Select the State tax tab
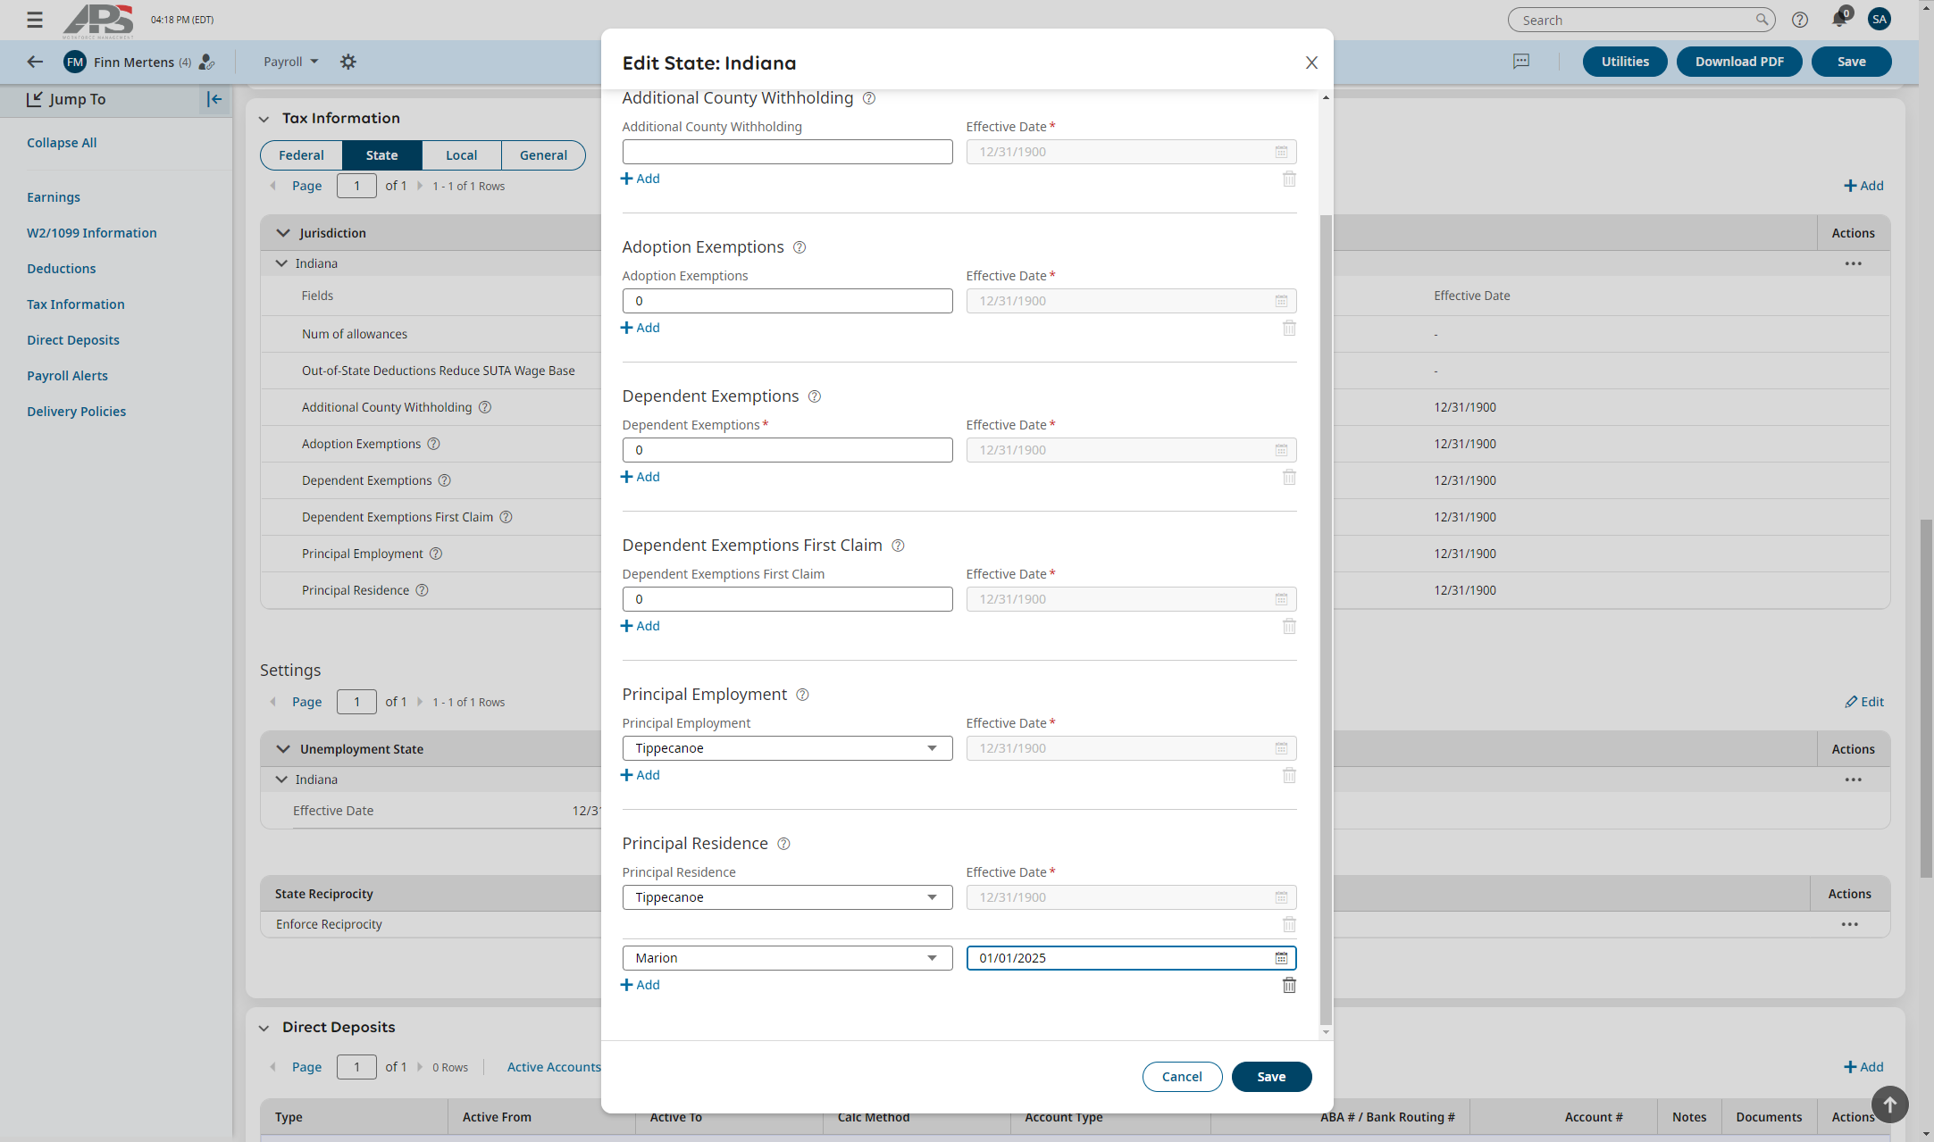The image size is (1934, 1142). (381, 155)
